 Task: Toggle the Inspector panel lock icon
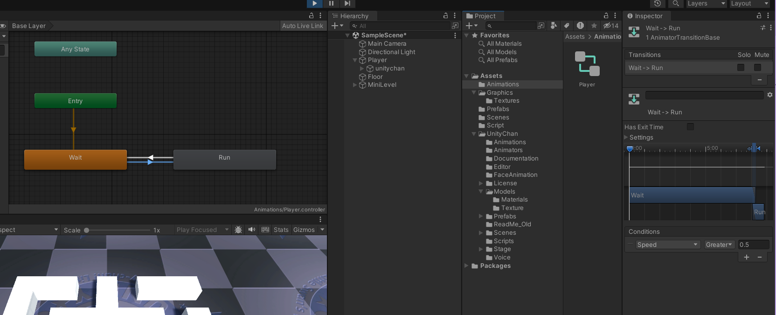(759, 15)
